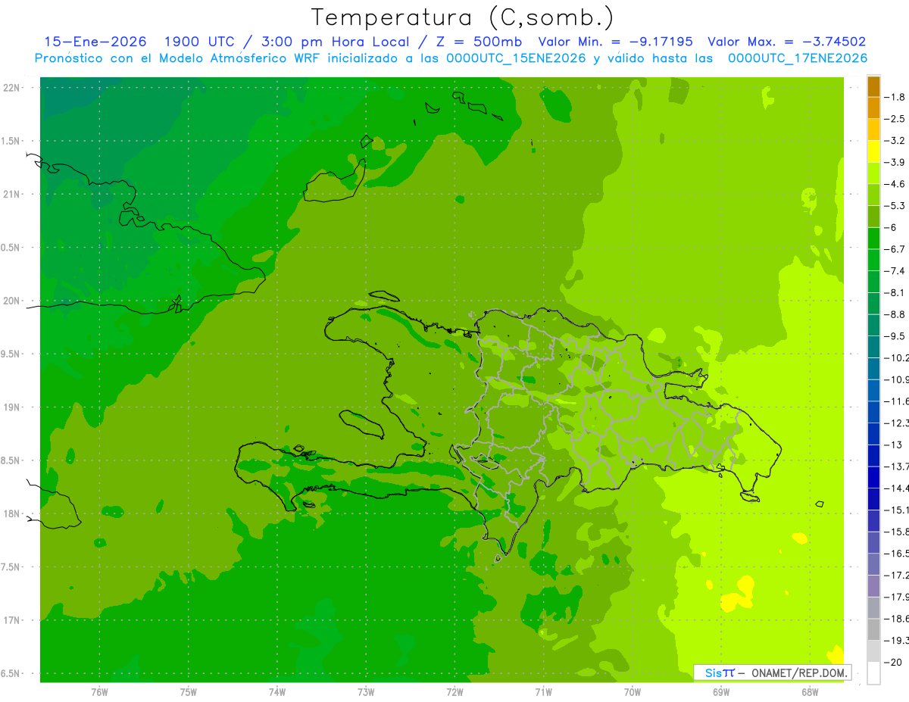Click the "76W" longitude axis label
Image resolution: width=909 pixels, height=702 pixels.
pos(99,691)
